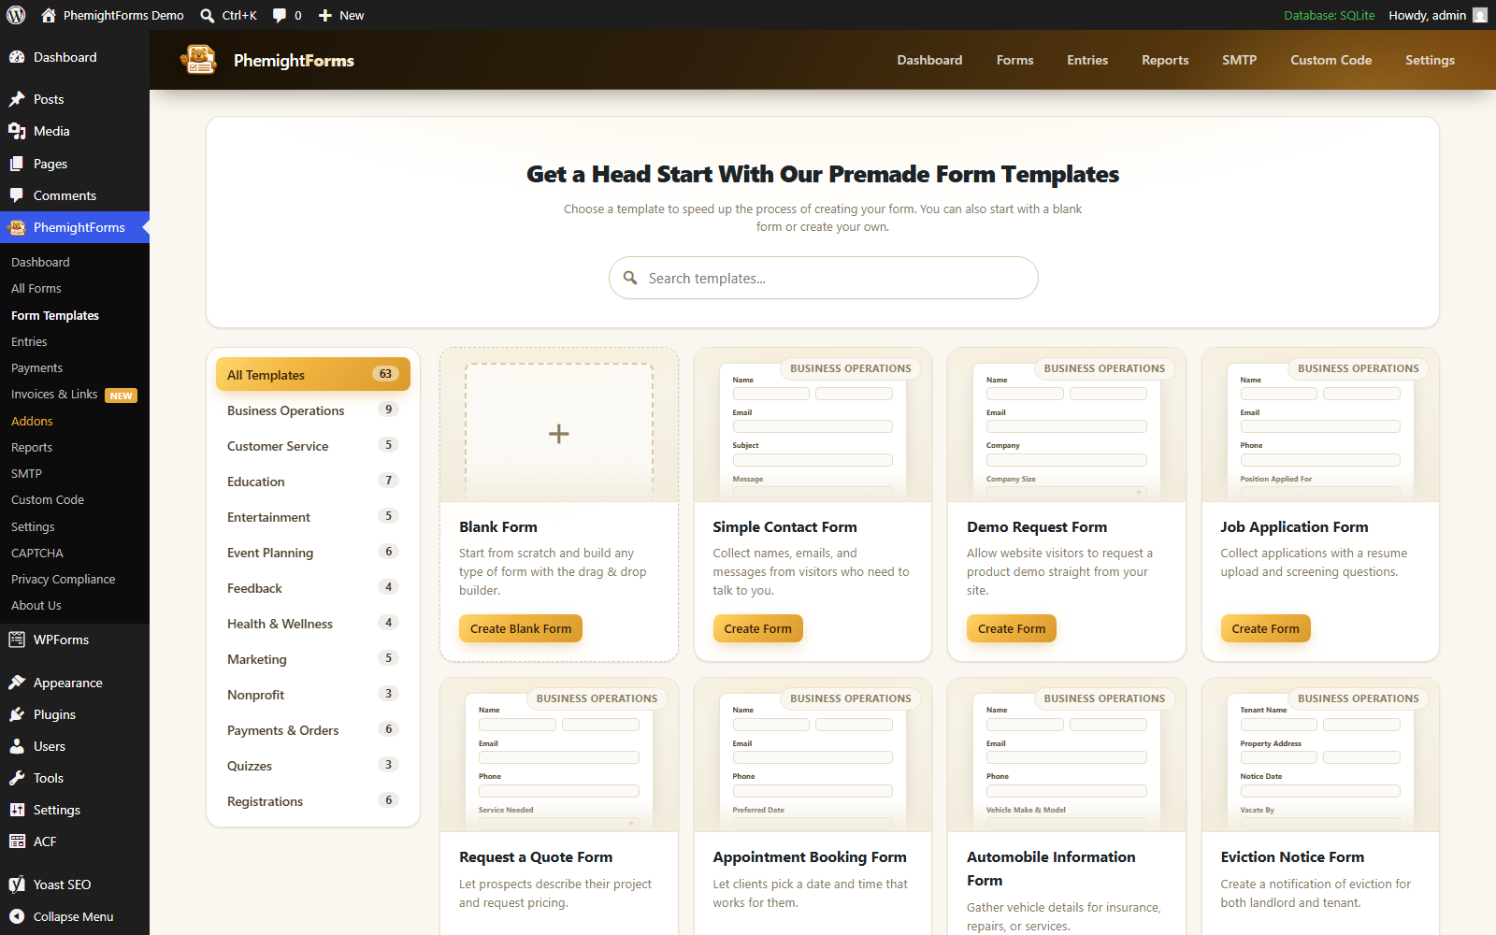
Task: Filter by Marketing category
Action: 313,659
